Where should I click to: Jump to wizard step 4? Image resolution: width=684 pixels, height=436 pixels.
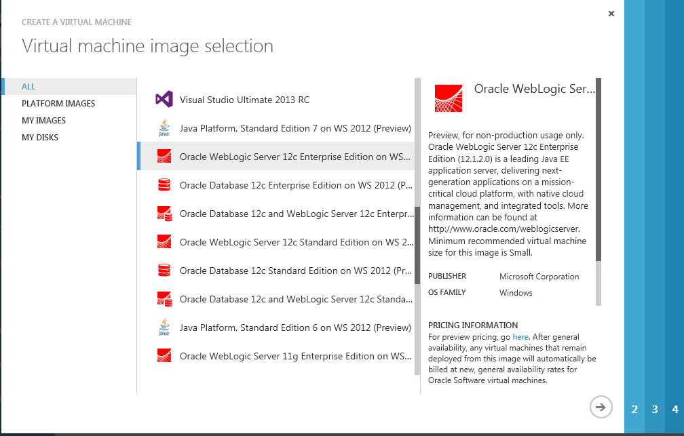674,410
